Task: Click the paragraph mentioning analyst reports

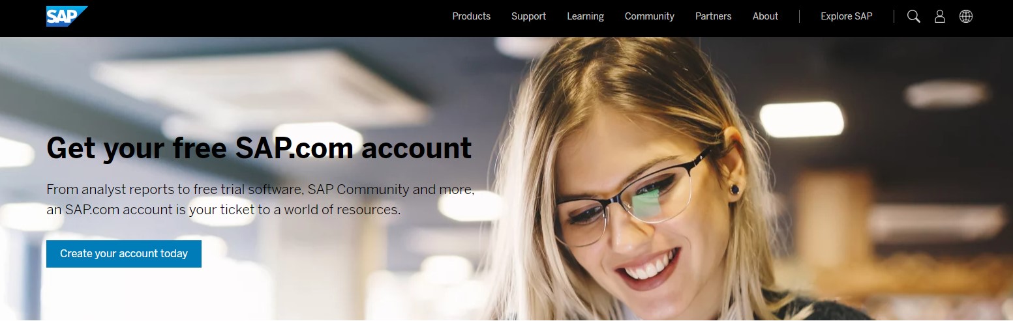Action: [x=260, y=200]
